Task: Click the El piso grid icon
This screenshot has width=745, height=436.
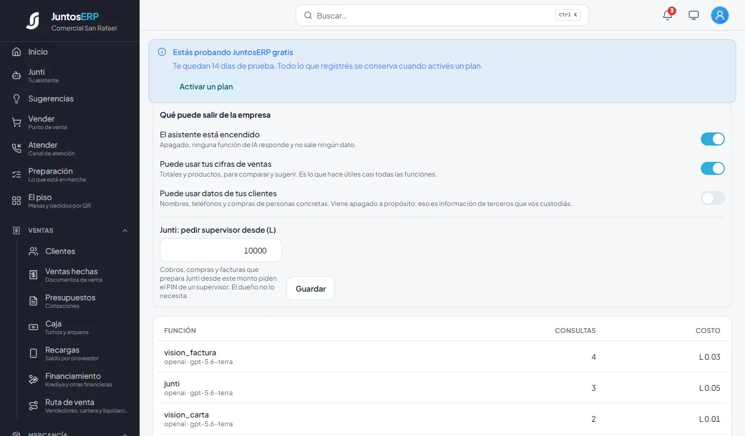Action: coord(16,201)
